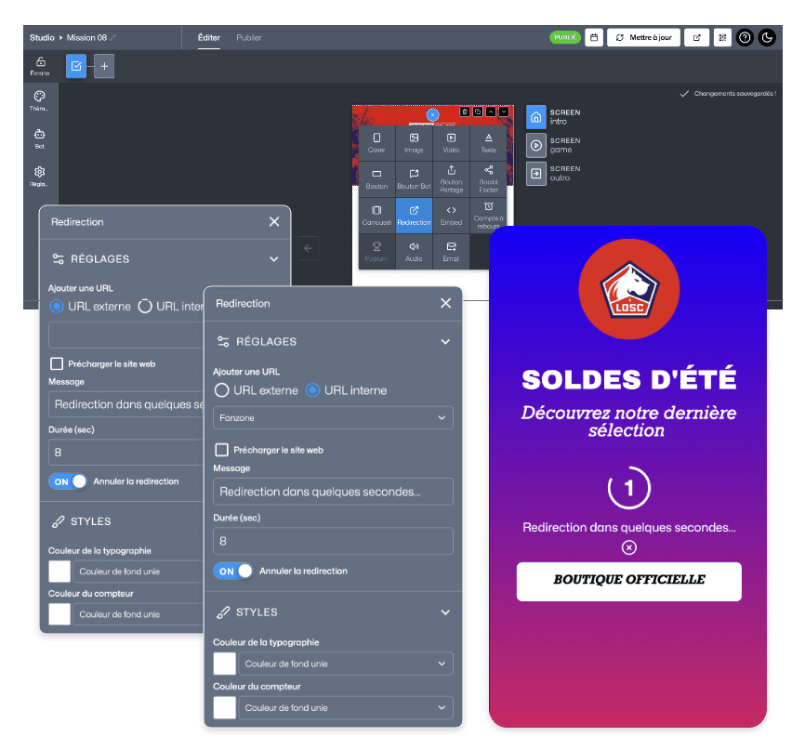Open the external preview link icon
This screenshot has width=805, height=750.
pos(696,37)
